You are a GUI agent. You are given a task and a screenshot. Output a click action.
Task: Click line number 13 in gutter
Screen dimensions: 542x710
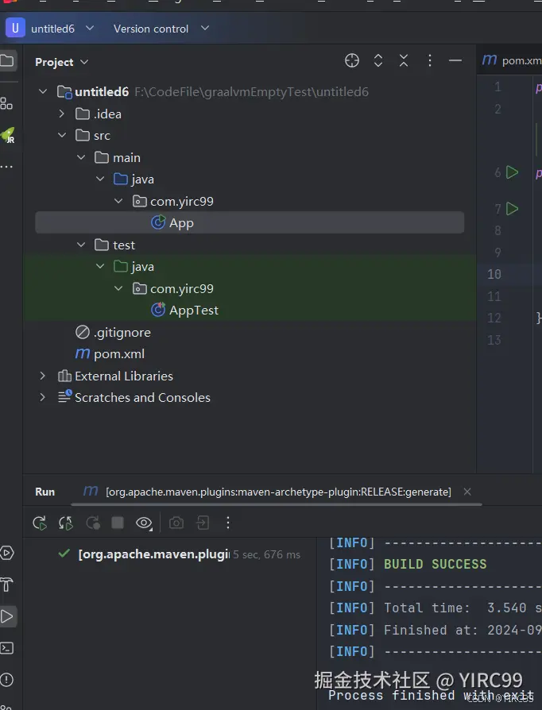click(x=494, y=340)
